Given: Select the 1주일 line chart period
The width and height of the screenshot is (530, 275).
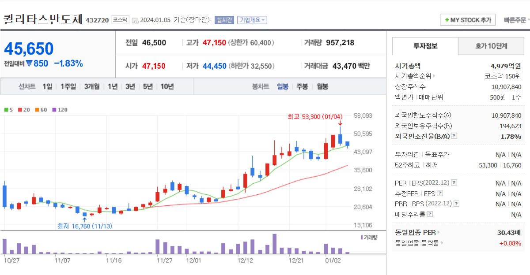Looking at the screenshot, I should click(x=68, y=86).
